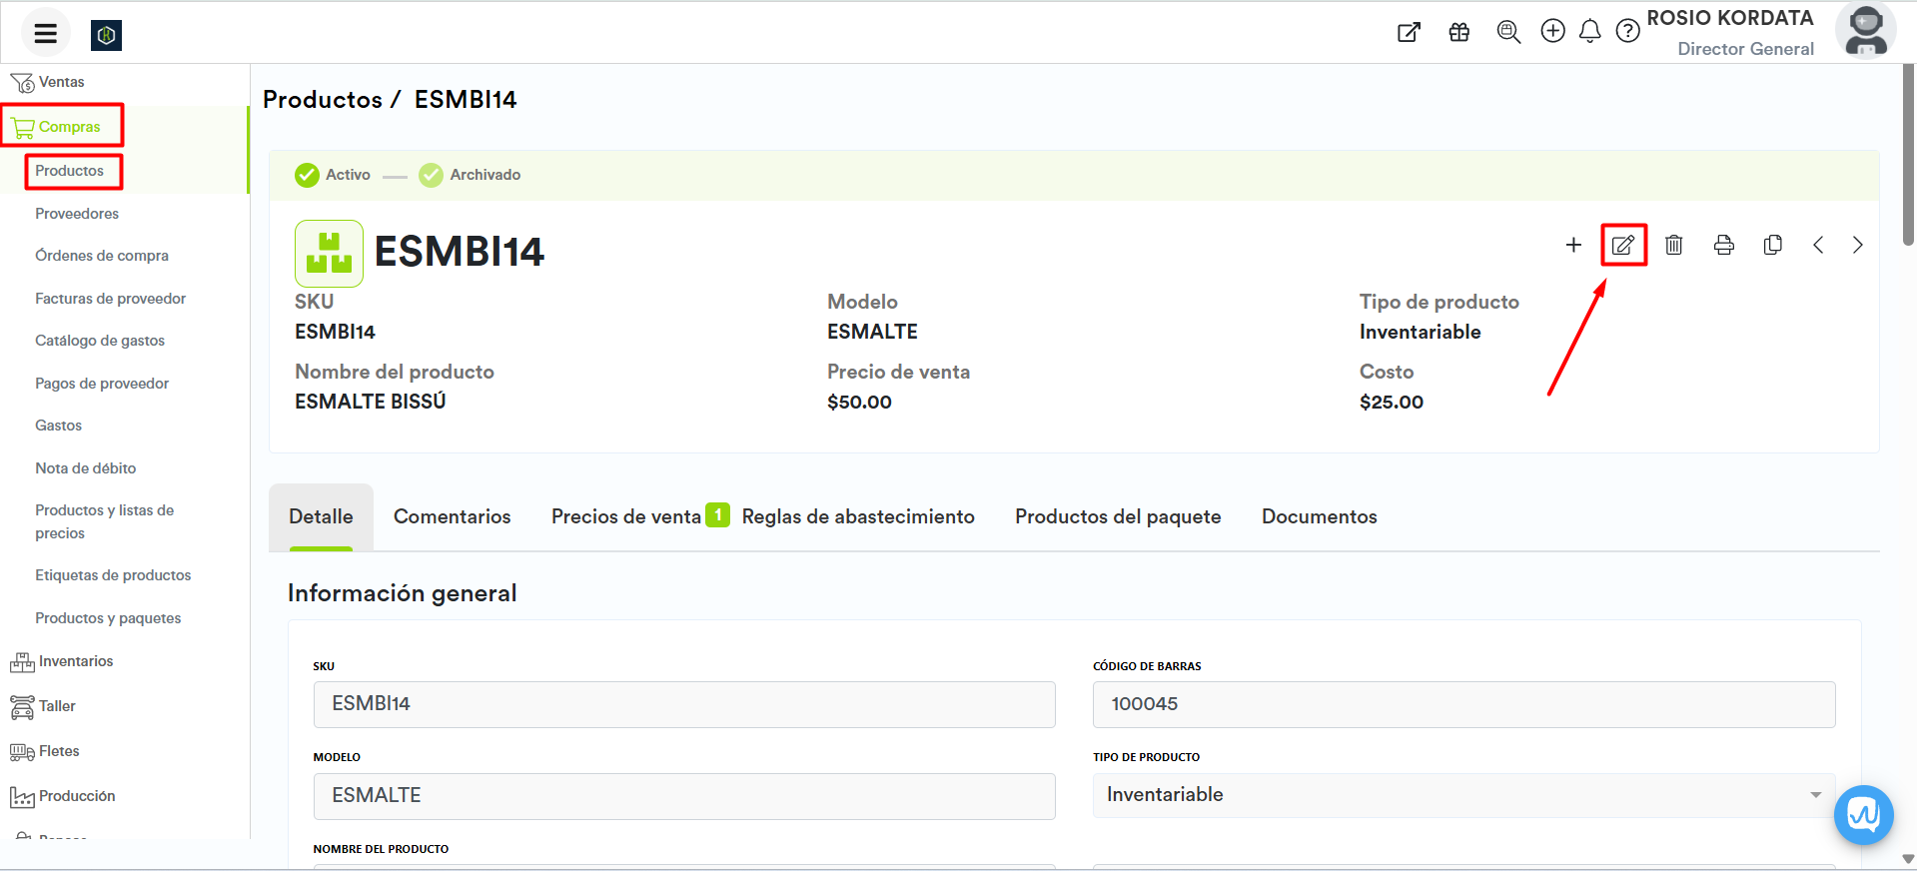Screen dimensions: 1917x871
Task: Open Órdenes de compra in sidebar
Action: (102, 256)
